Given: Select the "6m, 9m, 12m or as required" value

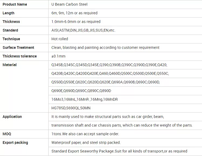Looking at the screenshot, I should (x=74, y=13).
